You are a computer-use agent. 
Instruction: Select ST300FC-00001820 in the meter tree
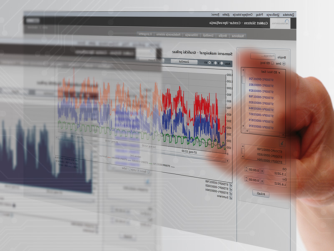(x=261, y=103)
